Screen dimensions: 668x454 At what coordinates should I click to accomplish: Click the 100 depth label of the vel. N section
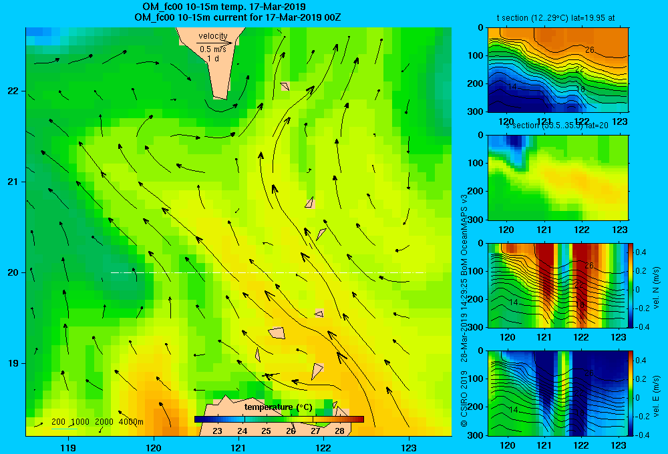(x=476, y=271)
